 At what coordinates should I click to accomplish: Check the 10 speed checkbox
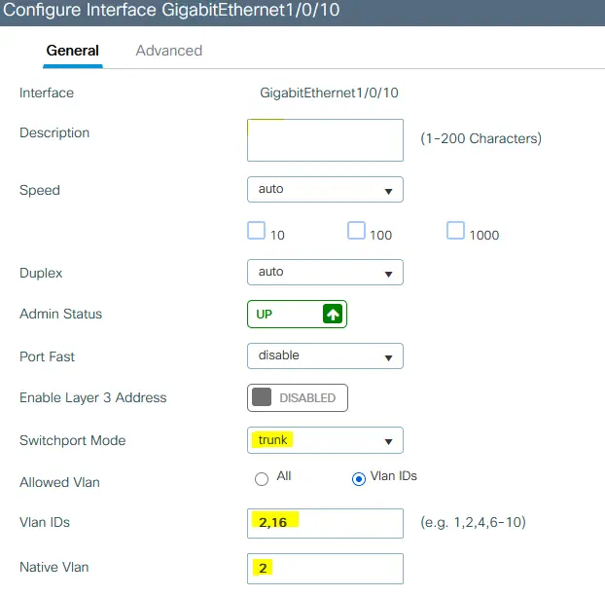coord(256,230)
